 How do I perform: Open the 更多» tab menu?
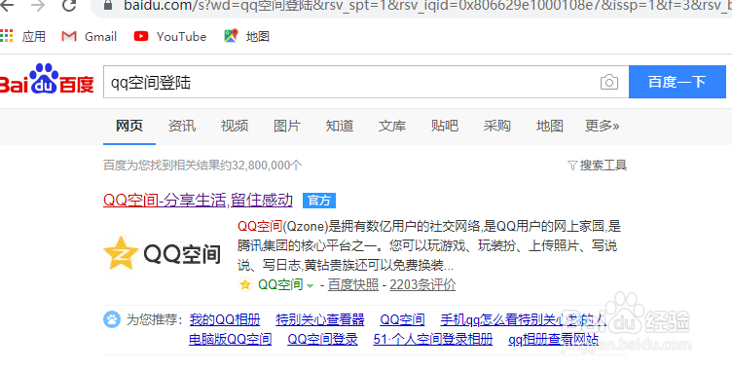[603, 126]
